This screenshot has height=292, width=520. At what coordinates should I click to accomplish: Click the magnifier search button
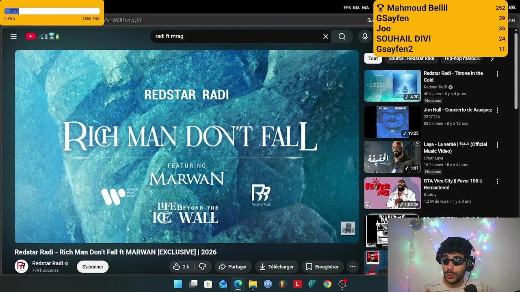click(x=342, y=36)
